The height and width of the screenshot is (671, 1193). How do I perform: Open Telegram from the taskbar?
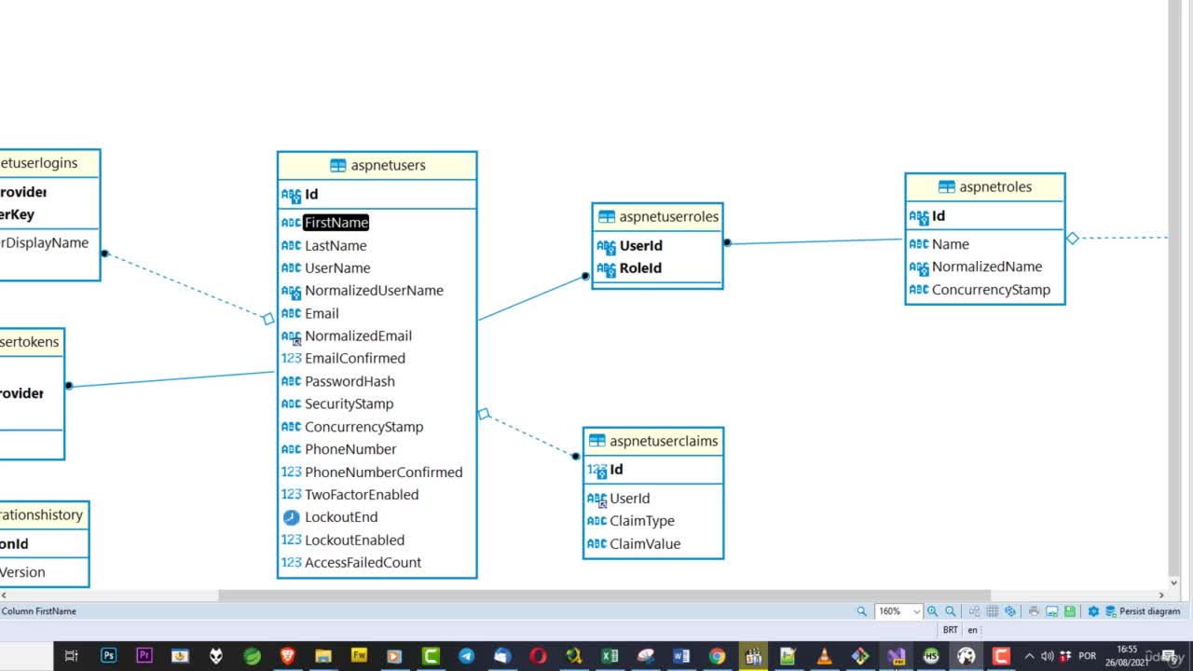(466, 656)
